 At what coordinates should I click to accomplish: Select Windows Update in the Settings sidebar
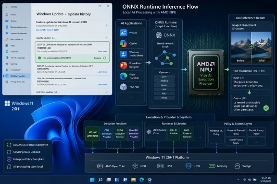[17, 76]
